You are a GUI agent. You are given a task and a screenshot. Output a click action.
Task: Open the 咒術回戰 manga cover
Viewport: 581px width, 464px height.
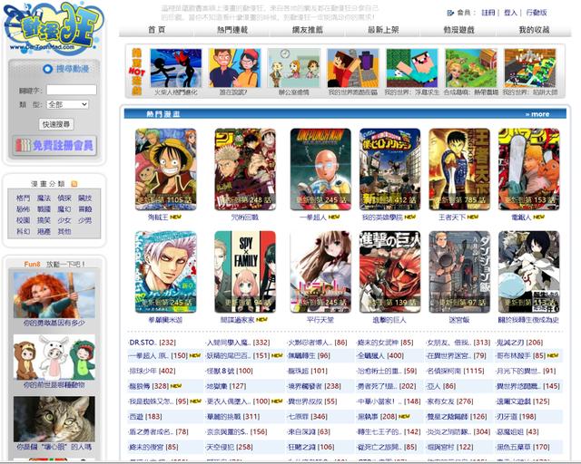(x=245, y=169)
